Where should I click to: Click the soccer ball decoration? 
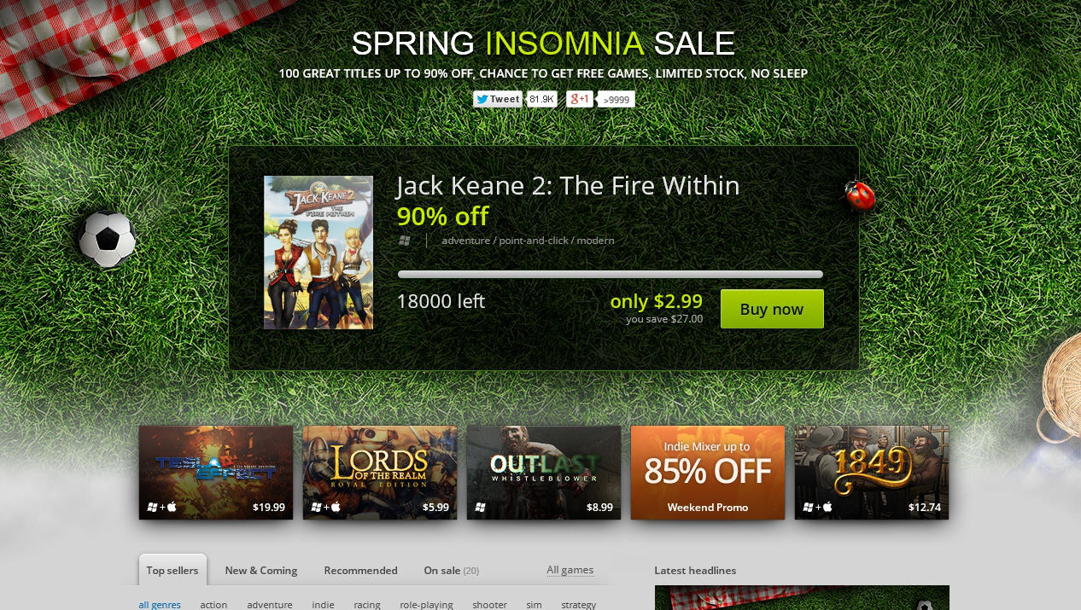tap(108, 240)
